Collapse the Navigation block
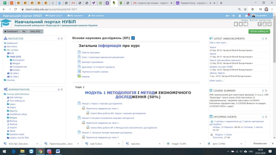The height and width of the screenshot is (155, 276). pyautogui.click(x=59, y=38)
